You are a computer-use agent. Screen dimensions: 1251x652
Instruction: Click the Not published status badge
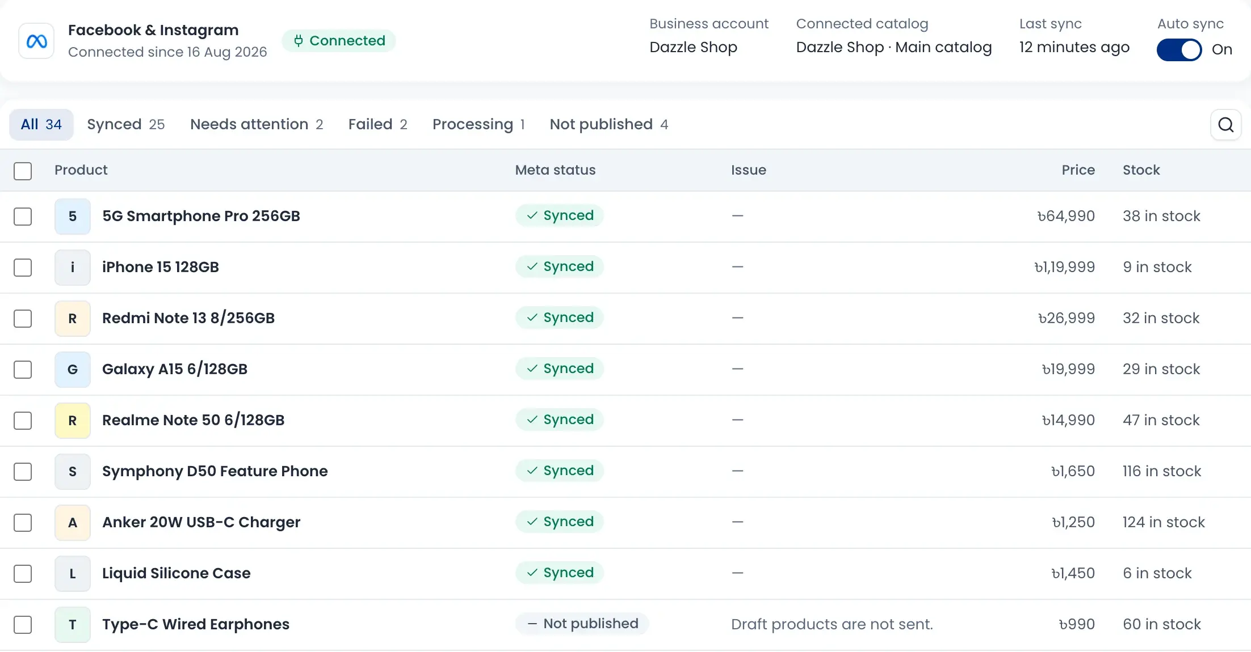582,624
